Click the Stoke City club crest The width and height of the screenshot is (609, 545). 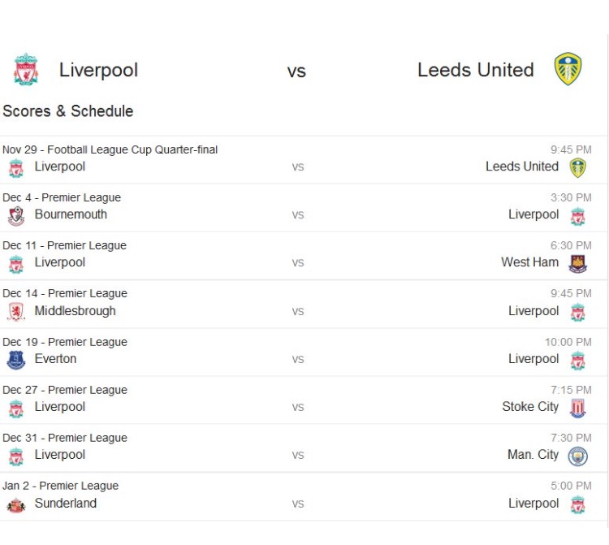click(x=577, y=408)
